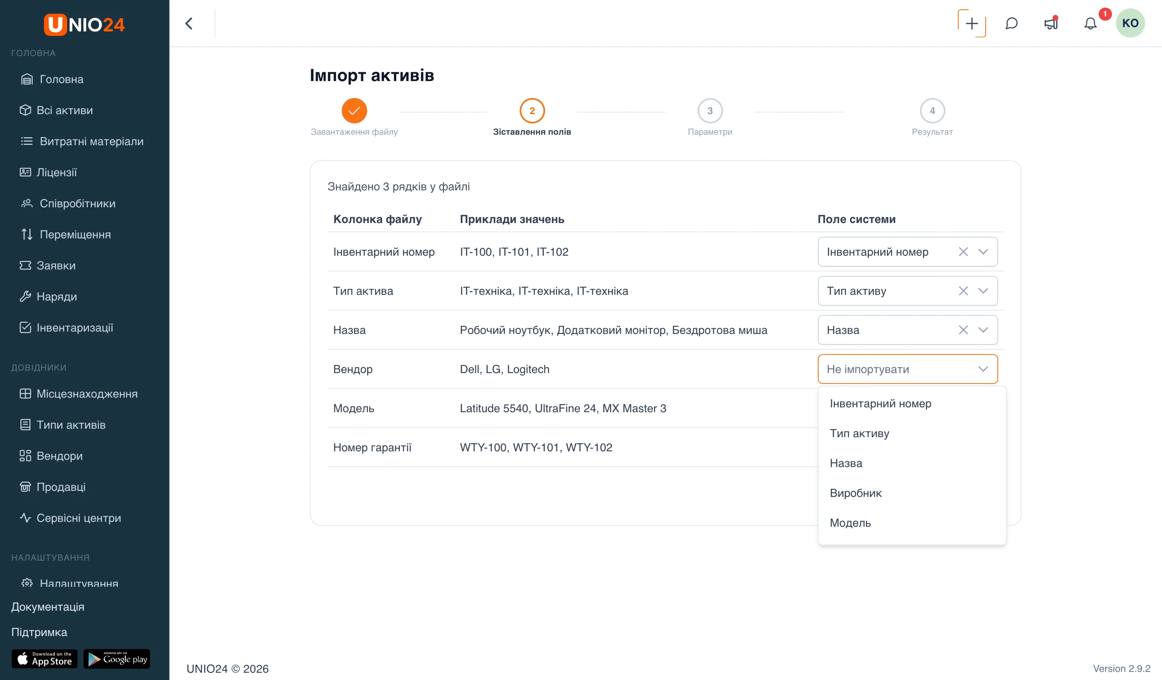Click the Типи активів document icon

pyautogui.click(x=25, y=425)
